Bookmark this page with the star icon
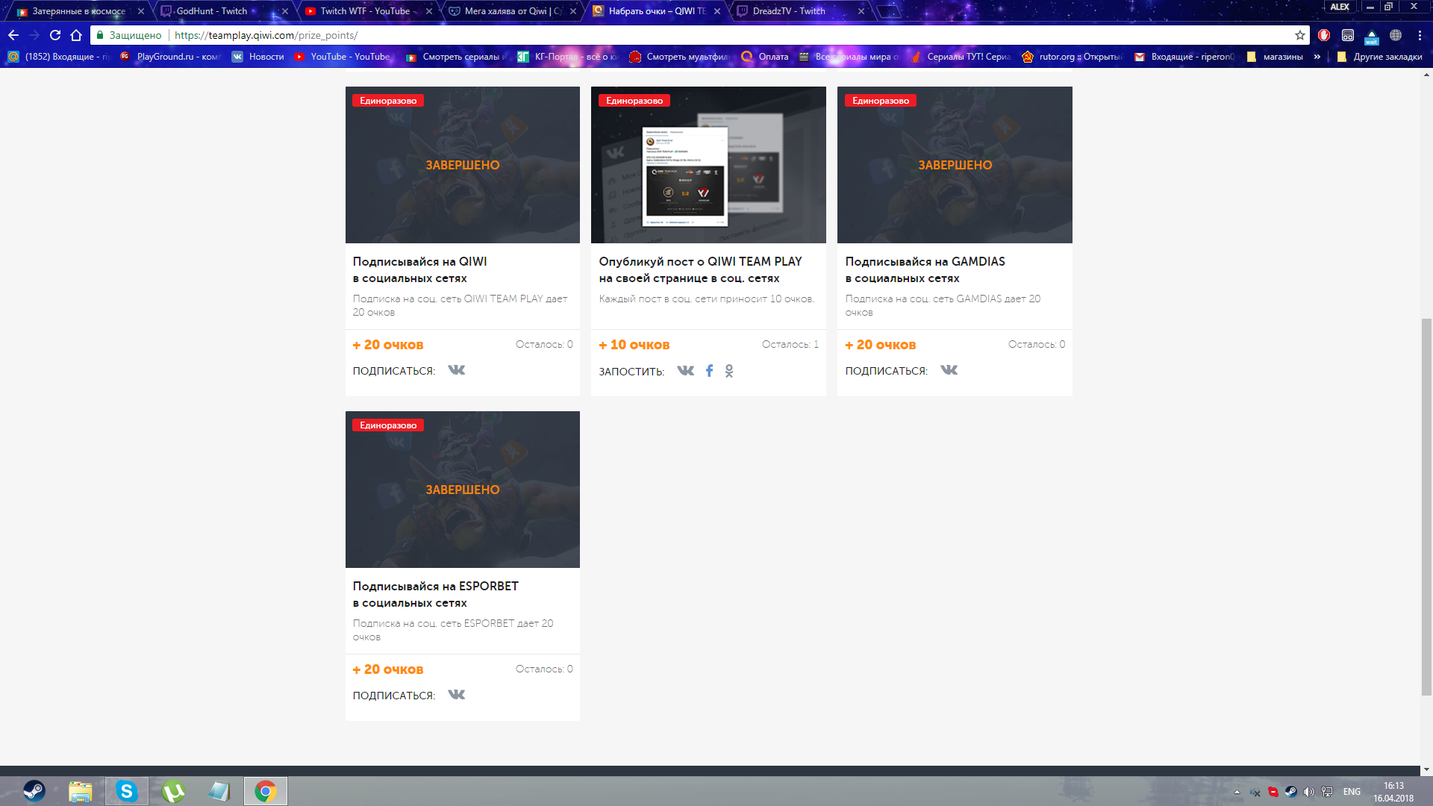The height and width of the screenshot is (806, 1433). coord(1300,35)
